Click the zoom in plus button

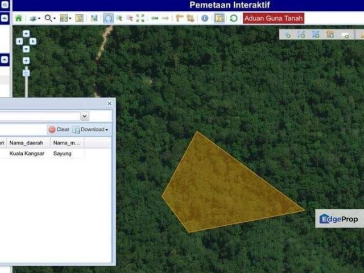(26, 60)
